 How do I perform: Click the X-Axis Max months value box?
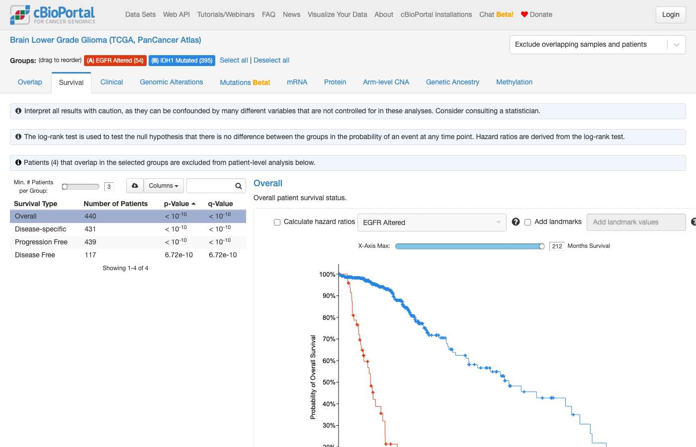557,246
